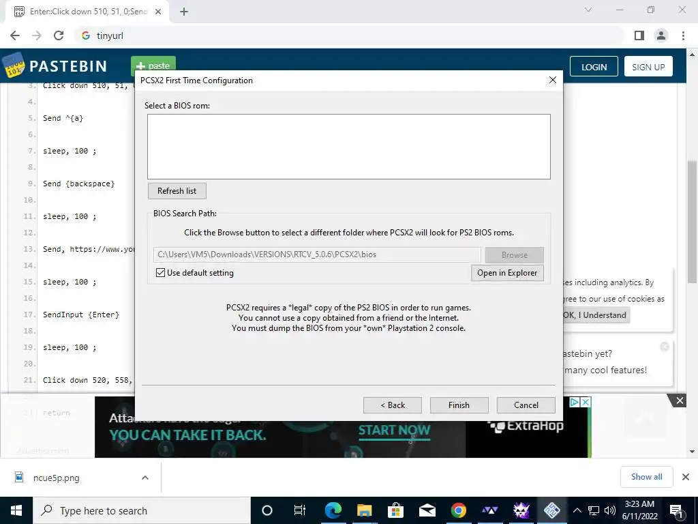
Task: Open a new Chrome tab
Action: coord(184,12)
